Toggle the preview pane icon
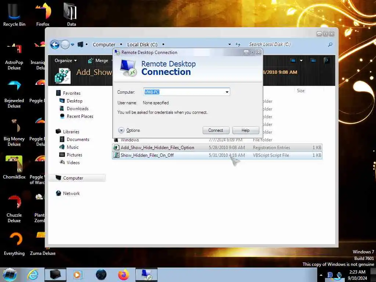This screenshot has width=376, height=282. pyautogui.click(x=313, y=61)
